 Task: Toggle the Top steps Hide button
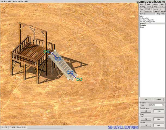[x=159, y=119]
